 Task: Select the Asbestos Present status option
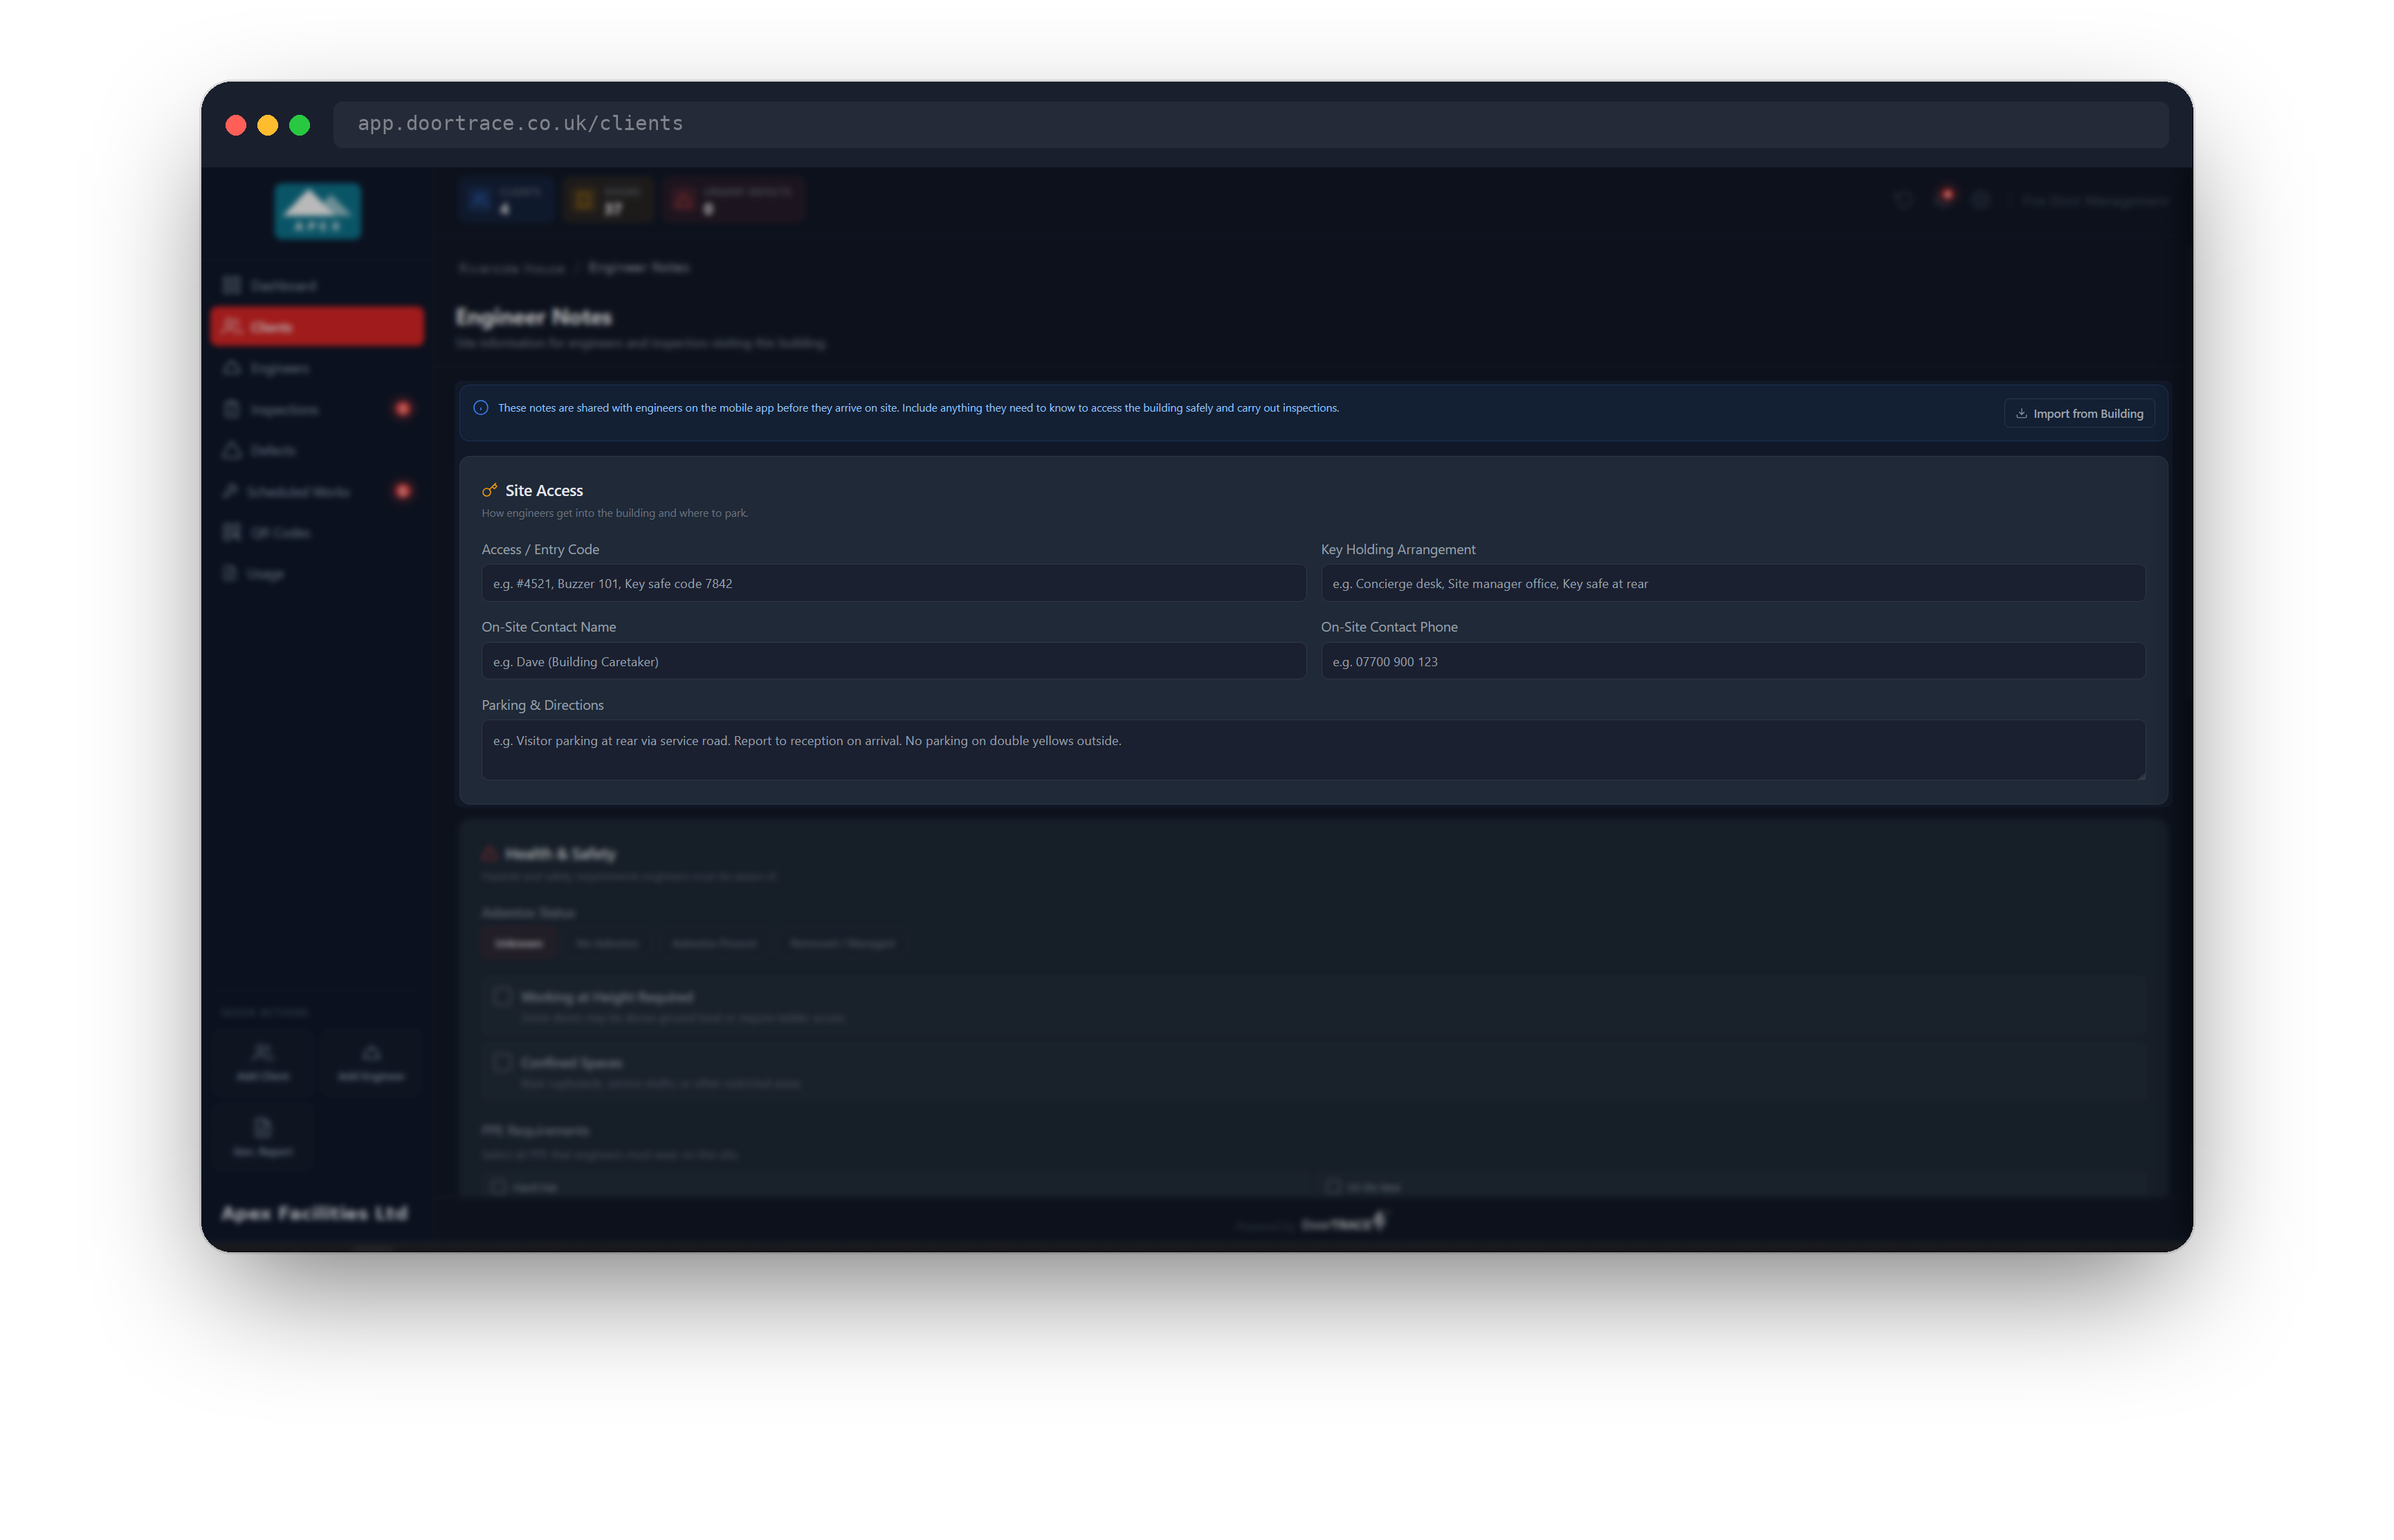tap(714, 944)
